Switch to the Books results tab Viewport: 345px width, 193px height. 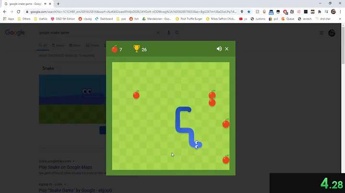click(x=58, y=45)
